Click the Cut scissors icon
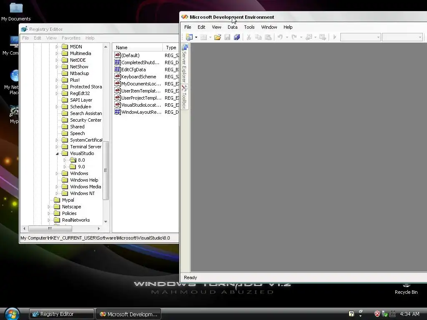 click(x=249, y=37)
